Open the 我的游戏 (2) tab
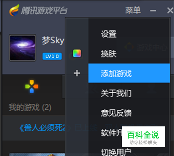Image resolution: width=174 pixels, height=156 pixels. coord(30,108)
